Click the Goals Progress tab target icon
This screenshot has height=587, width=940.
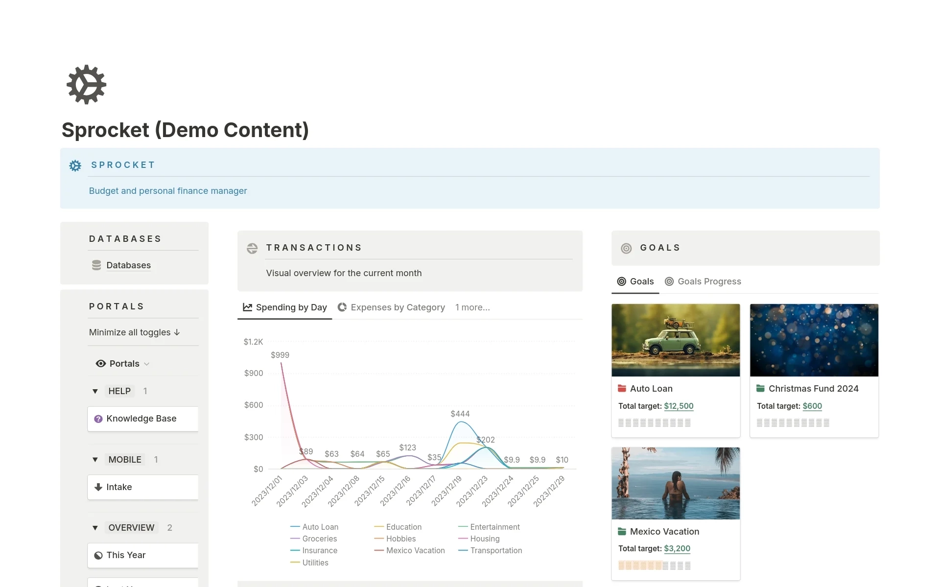click(x=669, y=282)
